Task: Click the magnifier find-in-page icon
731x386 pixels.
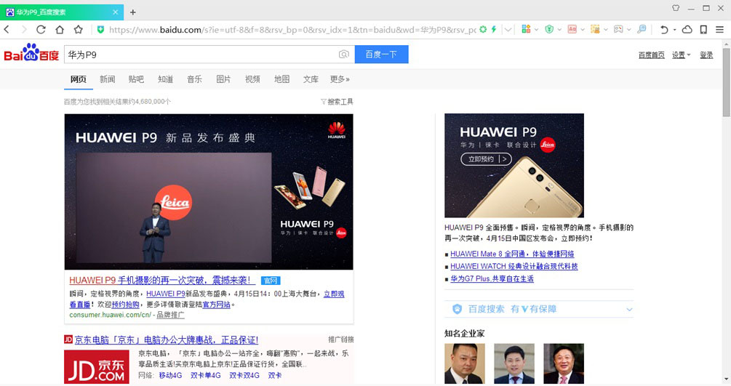Action: [x=642, y=29]
